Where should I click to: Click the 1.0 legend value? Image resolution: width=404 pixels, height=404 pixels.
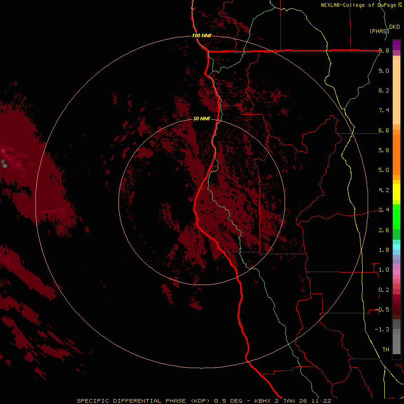point(384,270)
